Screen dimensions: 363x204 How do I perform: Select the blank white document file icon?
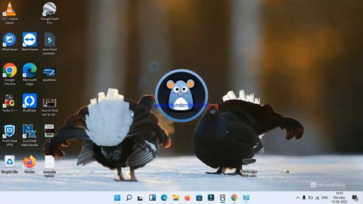click(49, 166)
